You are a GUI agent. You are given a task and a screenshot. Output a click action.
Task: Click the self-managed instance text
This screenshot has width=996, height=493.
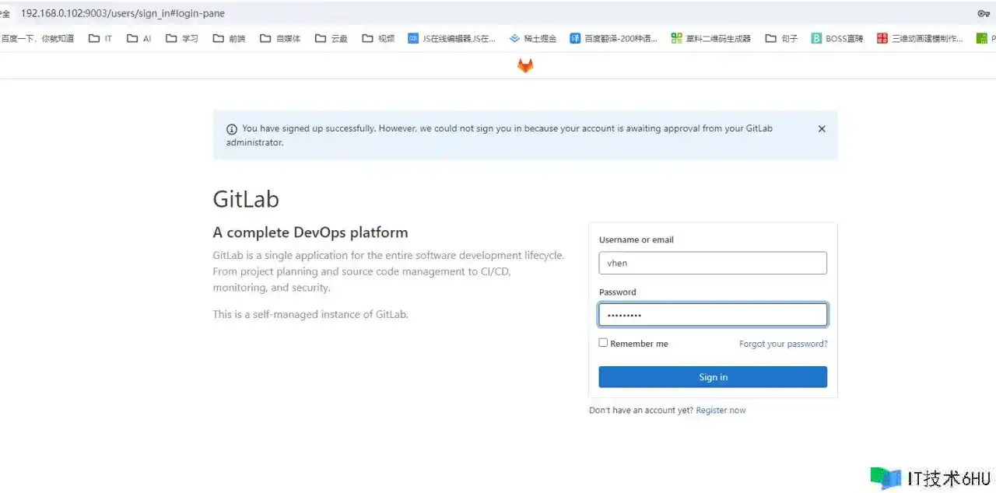(310, 314)
